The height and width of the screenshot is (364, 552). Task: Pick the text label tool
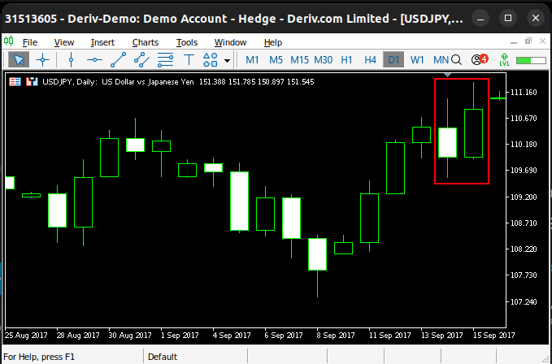[x=189, y=60]
